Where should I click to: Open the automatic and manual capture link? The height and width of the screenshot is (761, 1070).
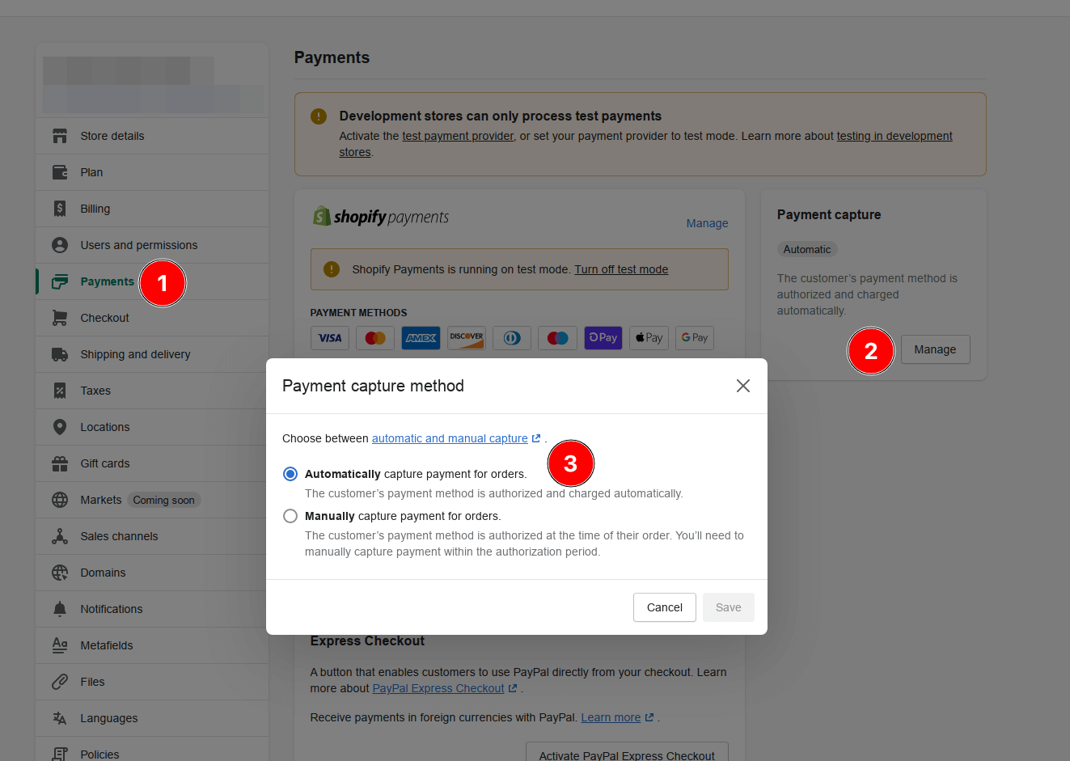click(x=456, y=438)
